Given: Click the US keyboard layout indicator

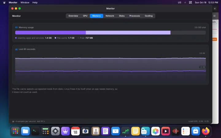Looking at the screenshot, I should [180, 2].
